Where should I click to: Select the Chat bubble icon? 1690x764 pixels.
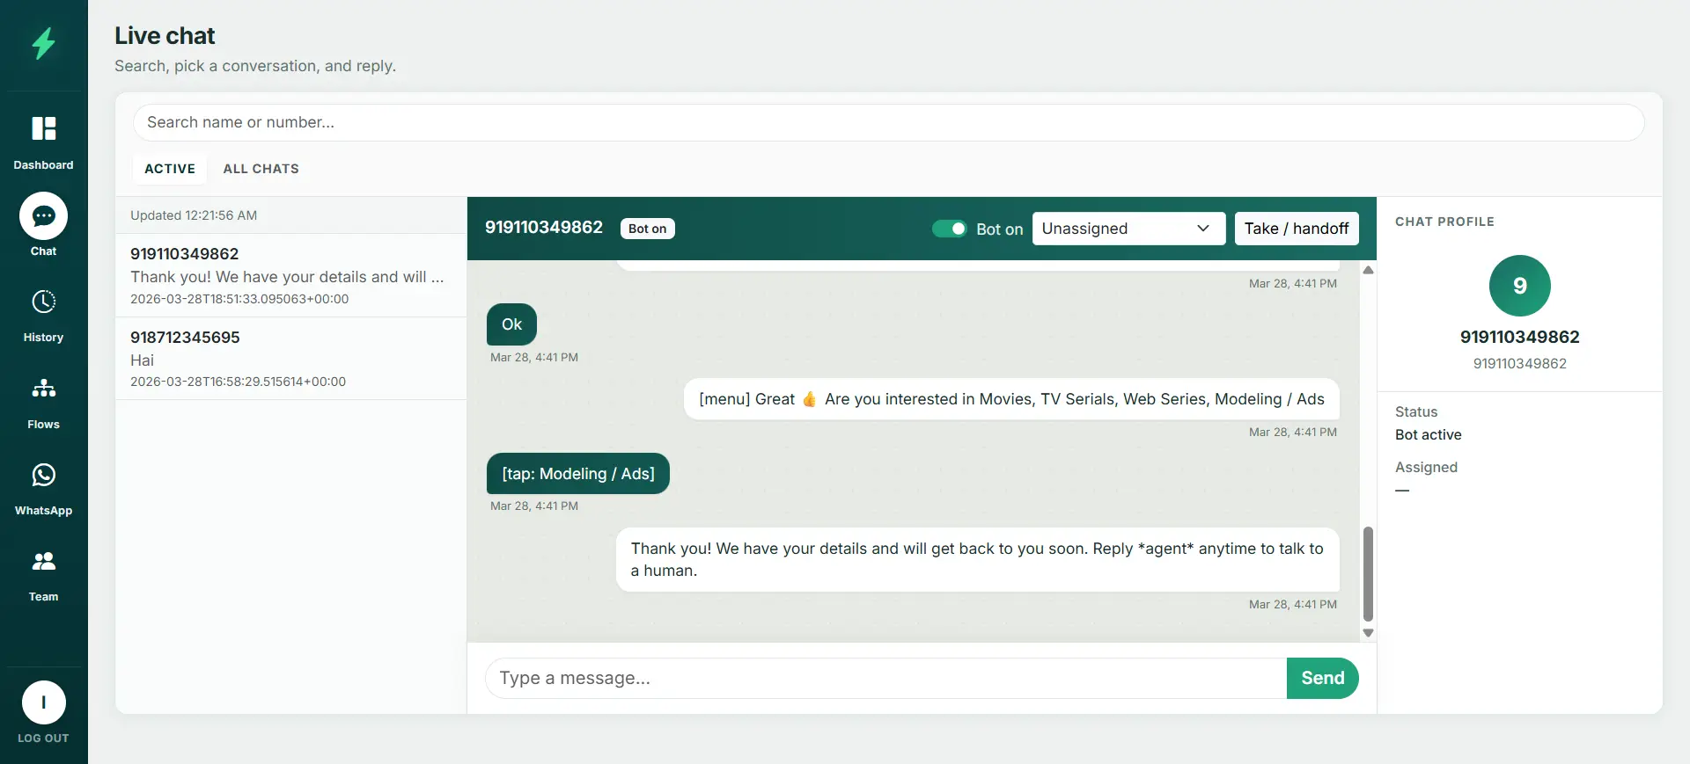point(43,216)
